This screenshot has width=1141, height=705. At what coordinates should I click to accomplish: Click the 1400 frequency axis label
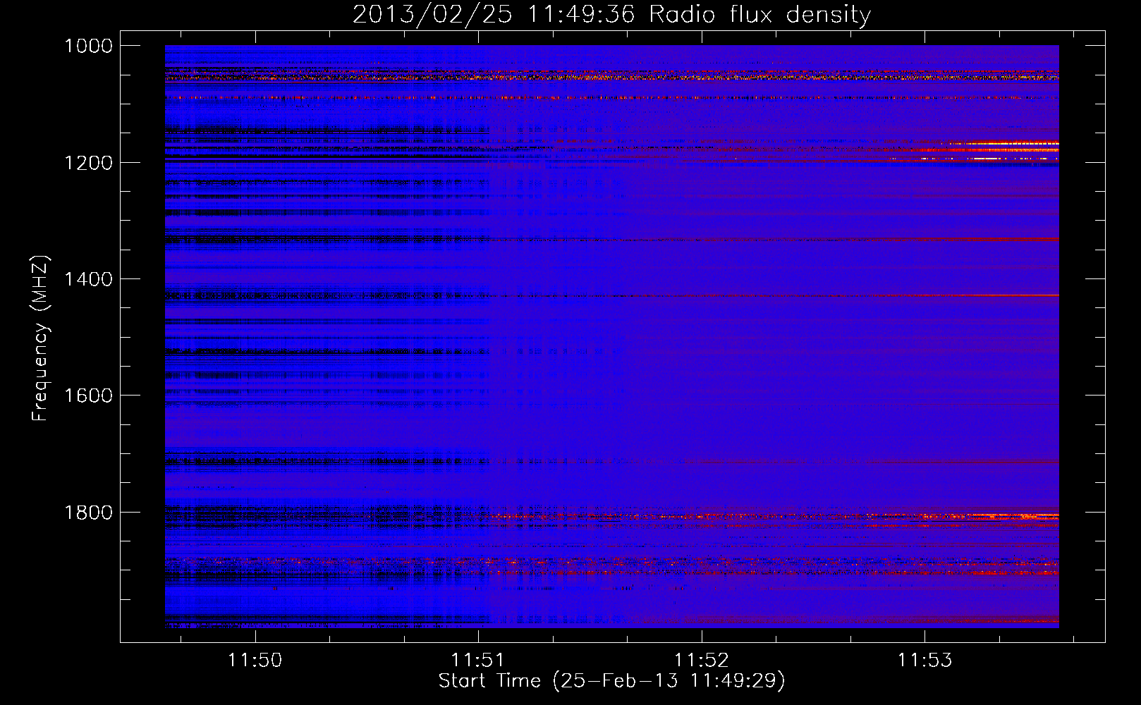pos(88,279)
